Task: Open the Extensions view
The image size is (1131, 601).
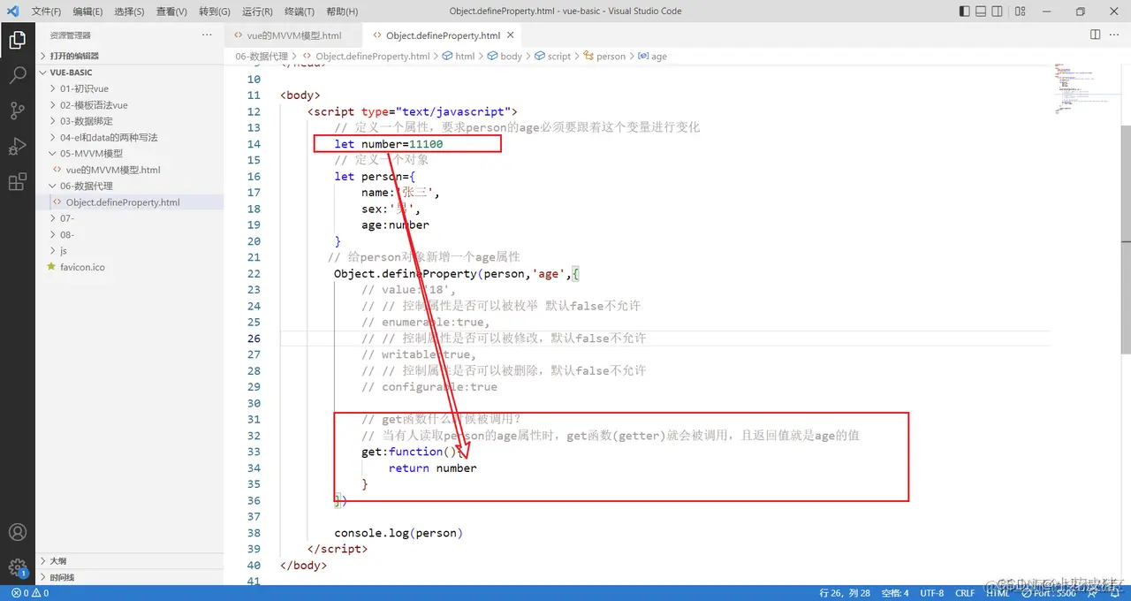Action: pyautogui.click(x=17, y=182)
